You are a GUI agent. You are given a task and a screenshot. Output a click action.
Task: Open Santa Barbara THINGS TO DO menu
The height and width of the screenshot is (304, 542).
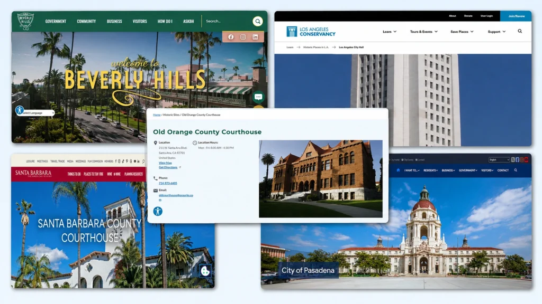click(x=74, y=174)
